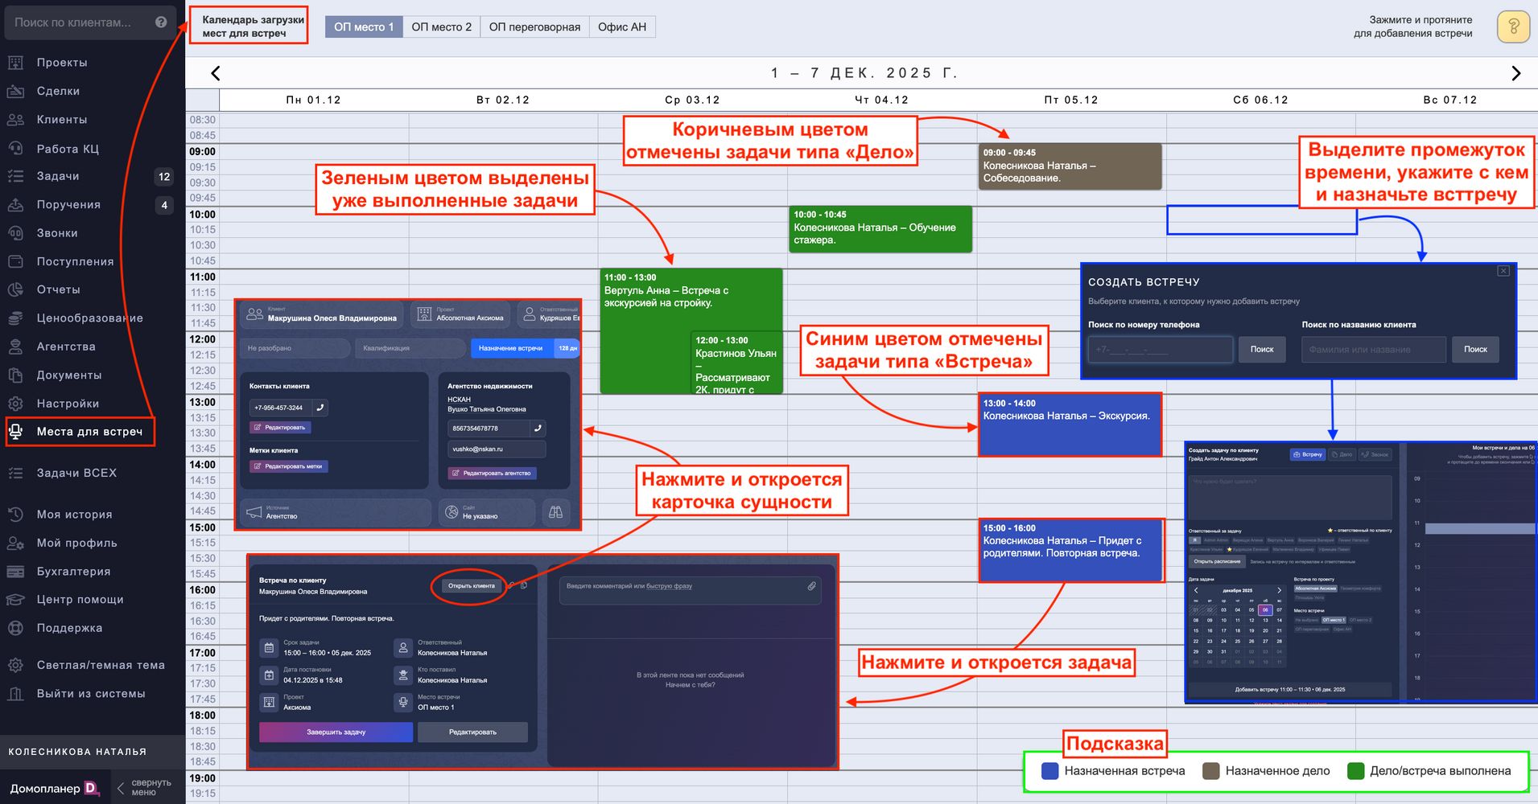This screenshot has height=804, width=1538.
Task: Click the week title 1 – 7 ДЕК. 2025 Г.
Action: pyautogui.click(x=864, y=73)
